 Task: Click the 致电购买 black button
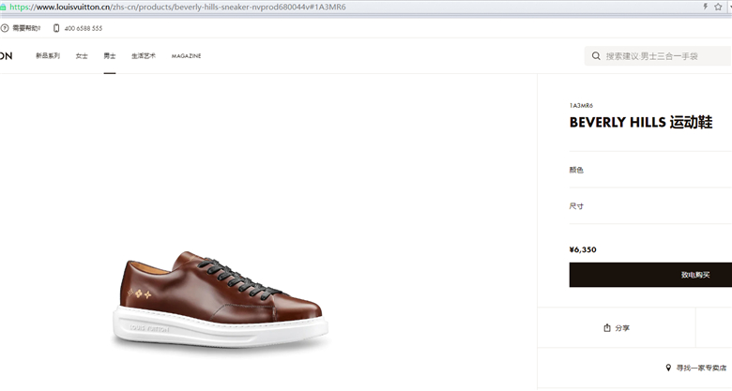tap(650, 275)
